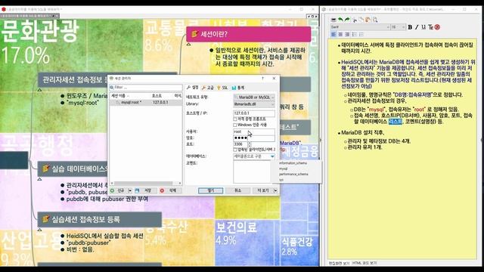
Task: Click the pencil icon on 실습 데이터베이스 node
Action: (x=45, y=168)
